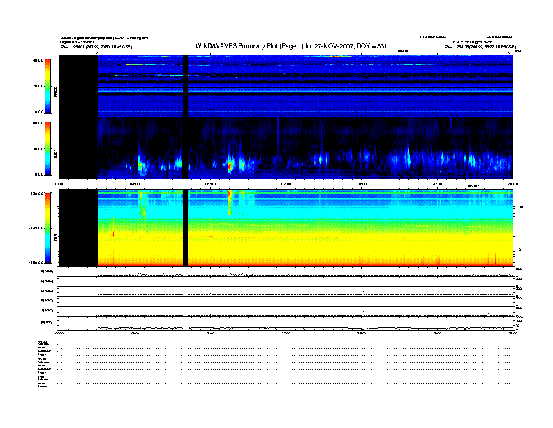Click the vertical RAD1 axis label
The width and height of the screenshot is (553, 428).
tap(55, 153)
